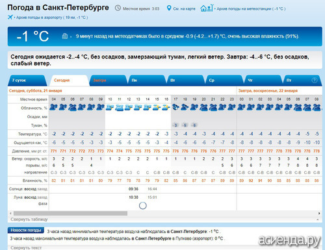325x250 pixels.
Task: Click the fog 3% indicator for hour 17
Action: pyautogui.click(x=175, y=125)
